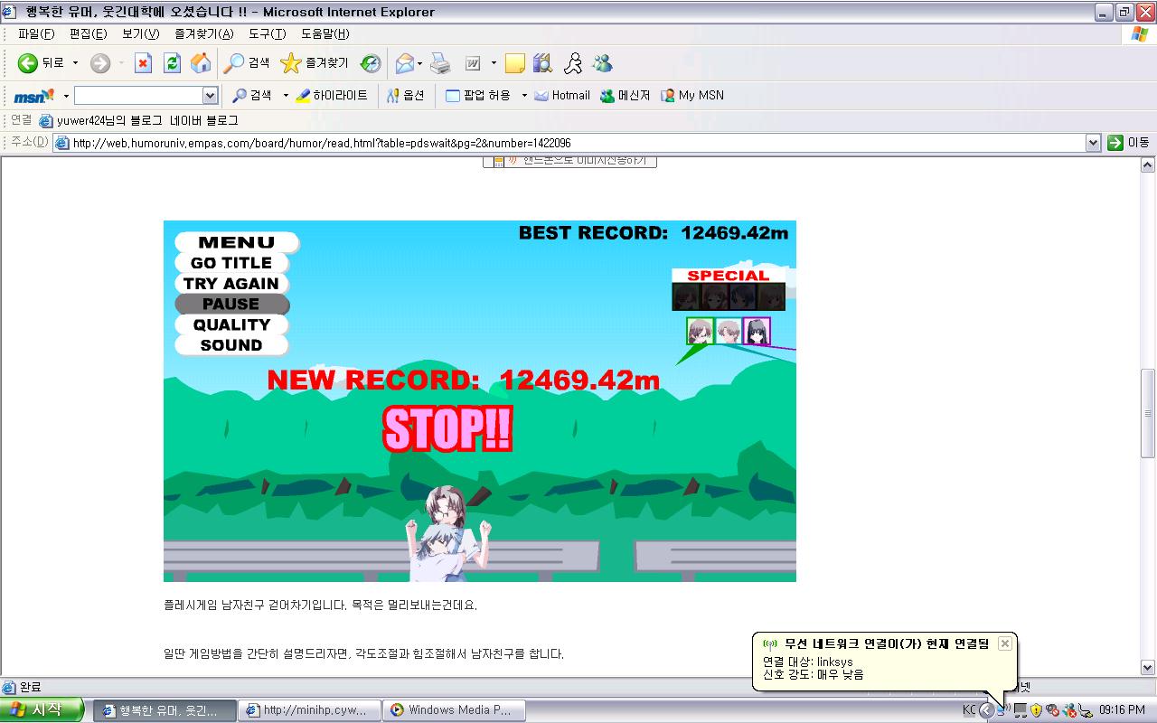
Task: Open the 파일(F) menu
Action: [36, 34]
